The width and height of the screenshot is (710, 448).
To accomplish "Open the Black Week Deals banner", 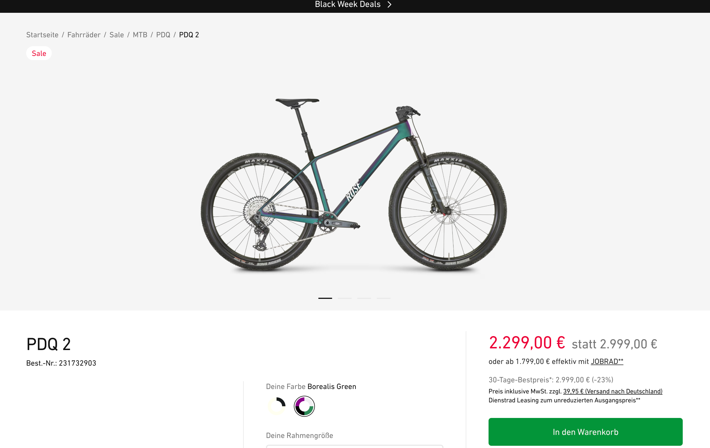I will [x=347, y=4].
